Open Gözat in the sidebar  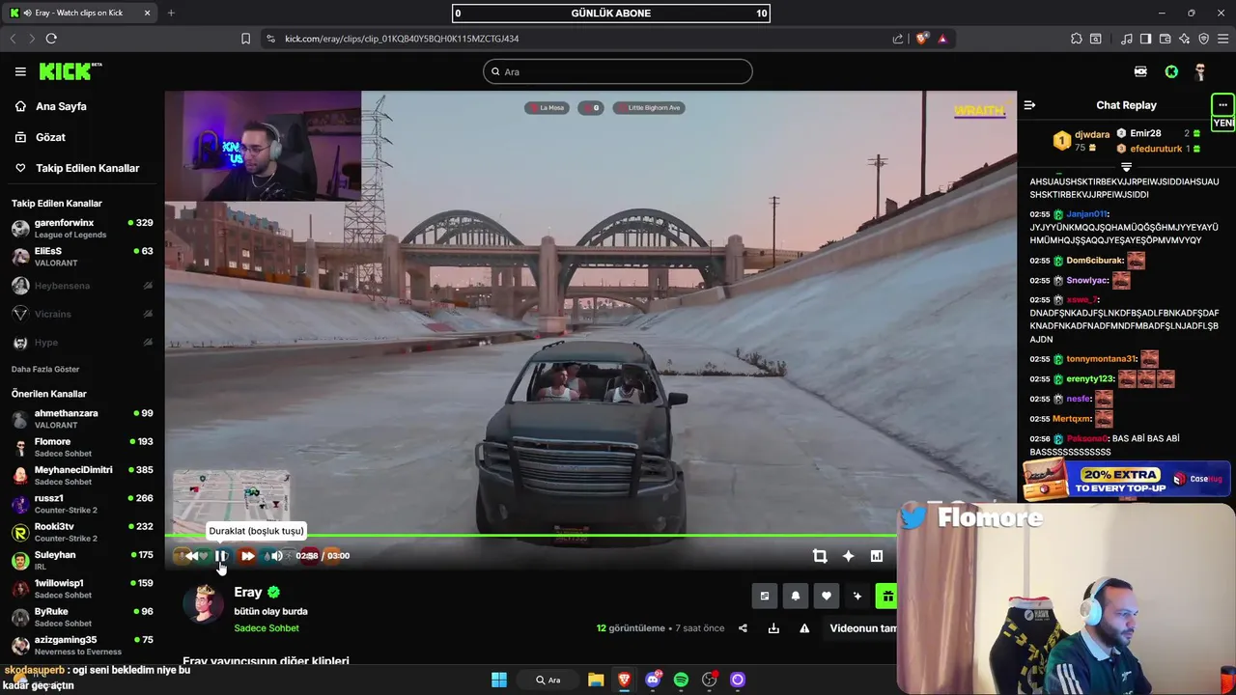click(50, 137)
